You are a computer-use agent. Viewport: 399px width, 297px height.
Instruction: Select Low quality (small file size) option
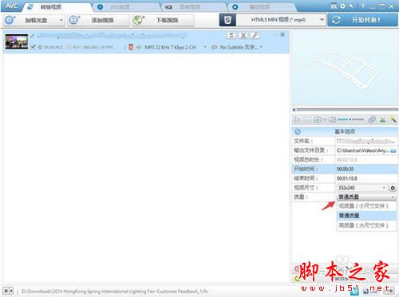tap(366, 206)
